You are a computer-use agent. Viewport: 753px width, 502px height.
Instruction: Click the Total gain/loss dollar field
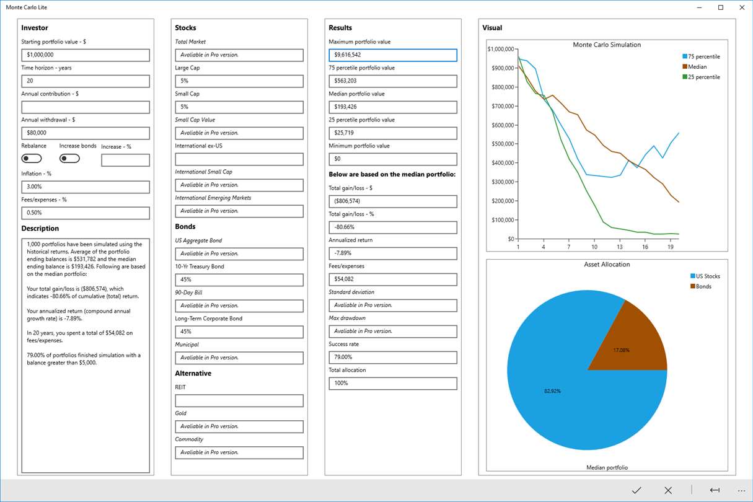tap(393, 201)
